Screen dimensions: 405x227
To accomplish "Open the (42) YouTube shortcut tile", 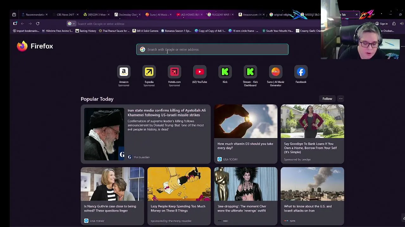I will 200,72.
